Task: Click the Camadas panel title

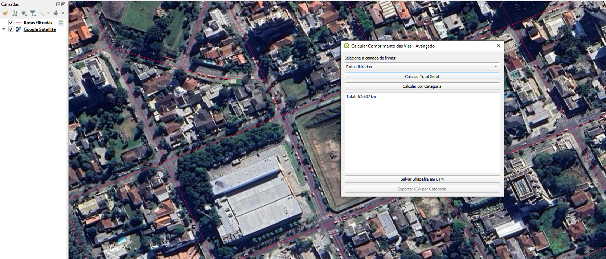Action: point(10,4)
